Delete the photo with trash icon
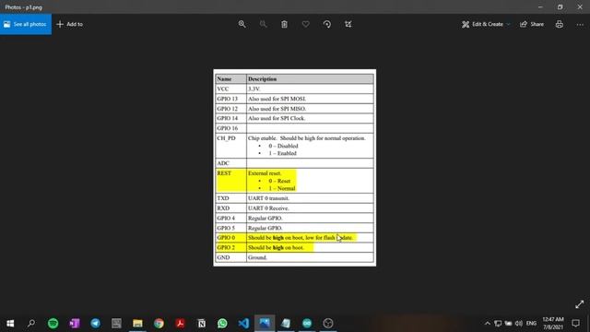Image resolution: width=590 pixels, height=332 pixels. [285, 24]
